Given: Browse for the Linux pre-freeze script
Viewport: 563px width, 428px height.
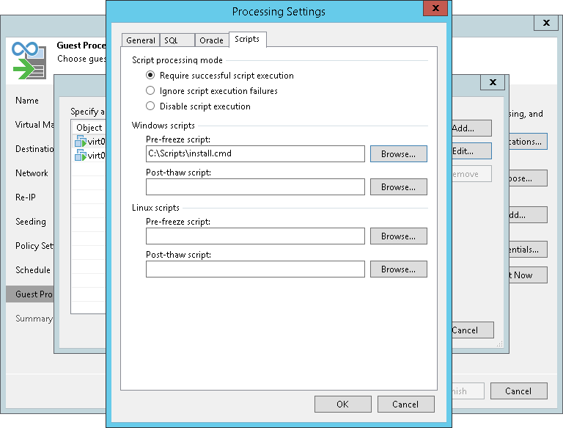Looking at the screenshot, I should [x=398, y=236].
